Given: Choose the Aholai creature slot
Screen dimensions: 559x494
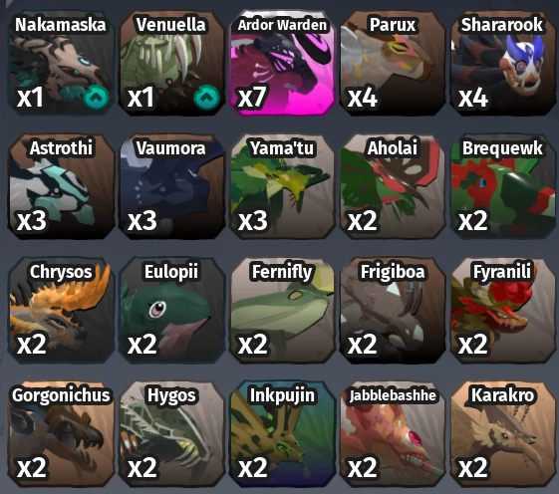Looking at the screenshot, I should [393, 186].
